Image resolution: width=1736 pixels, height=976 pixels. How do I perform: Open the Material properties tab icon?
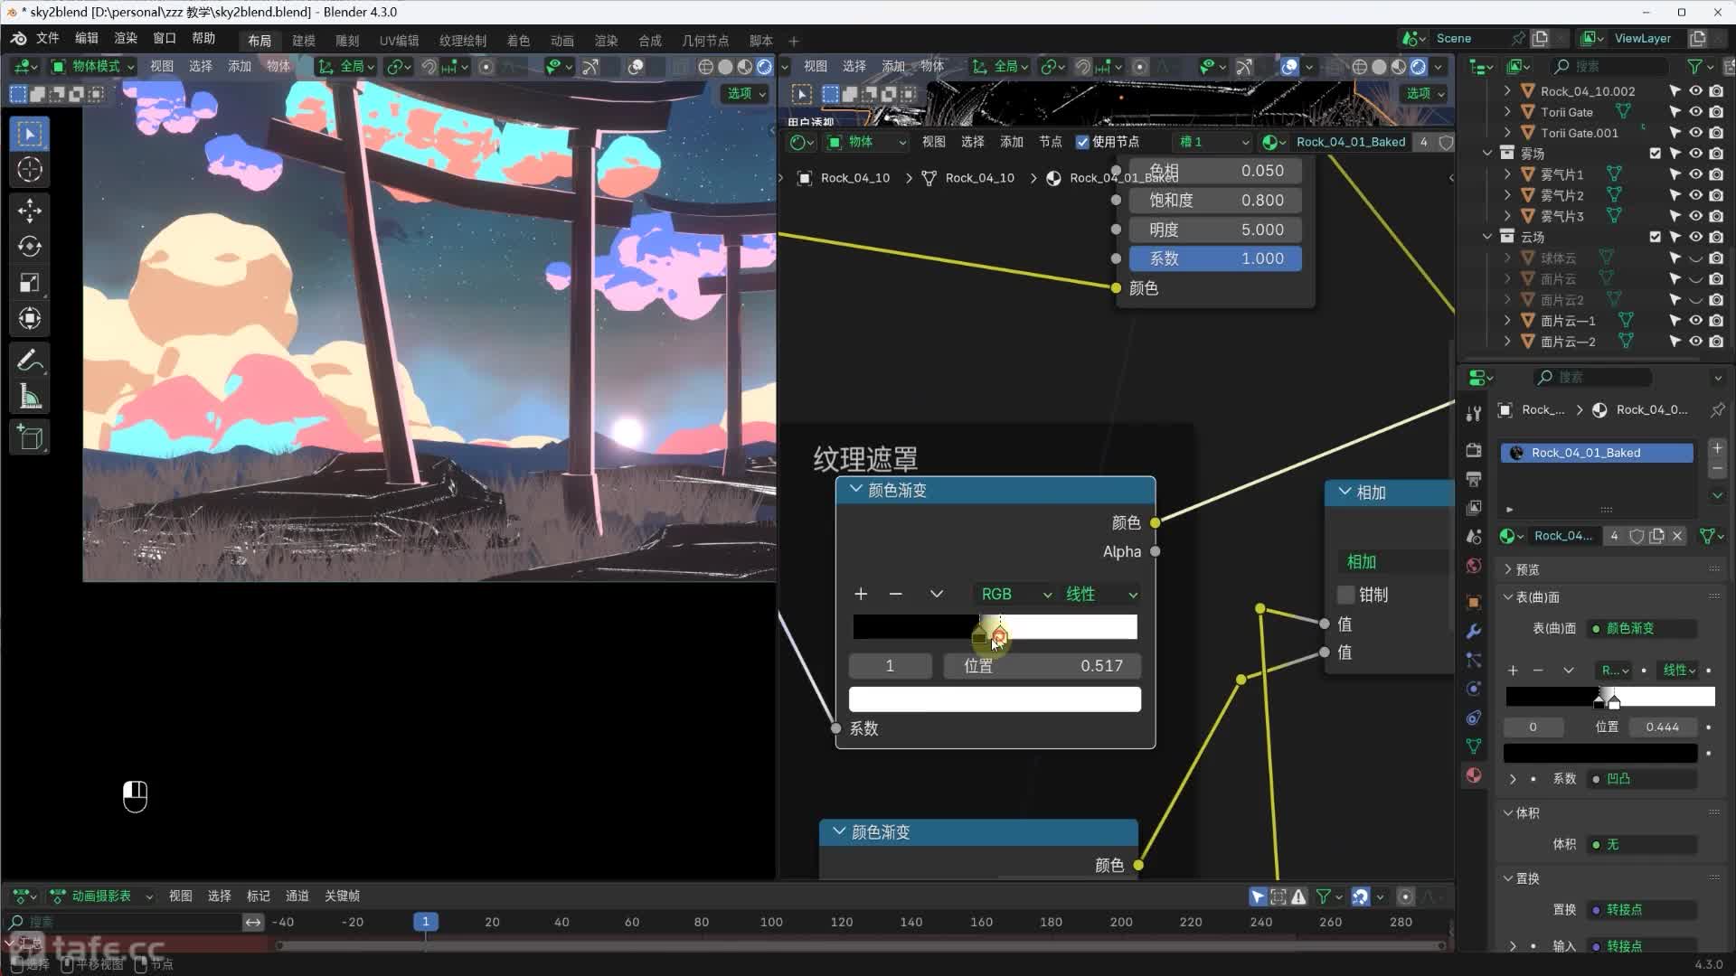[1474, 775]
